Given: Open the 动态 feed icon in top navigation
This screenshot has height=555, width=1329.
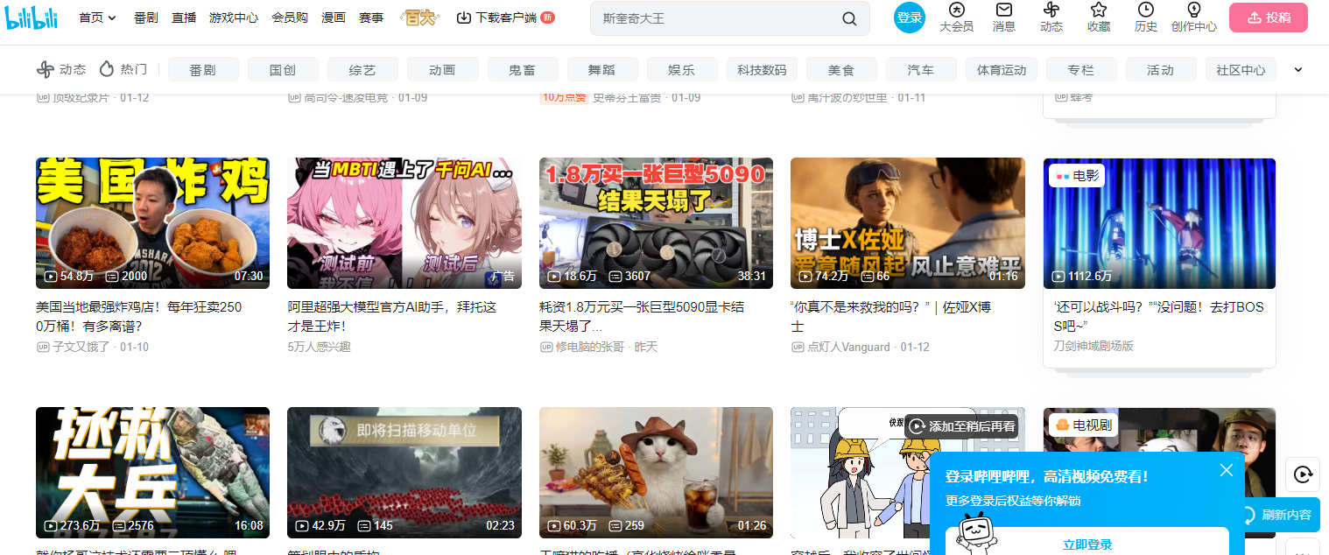Looking at the screenshot, I should pyautogui.click(x=1051, y=18).
